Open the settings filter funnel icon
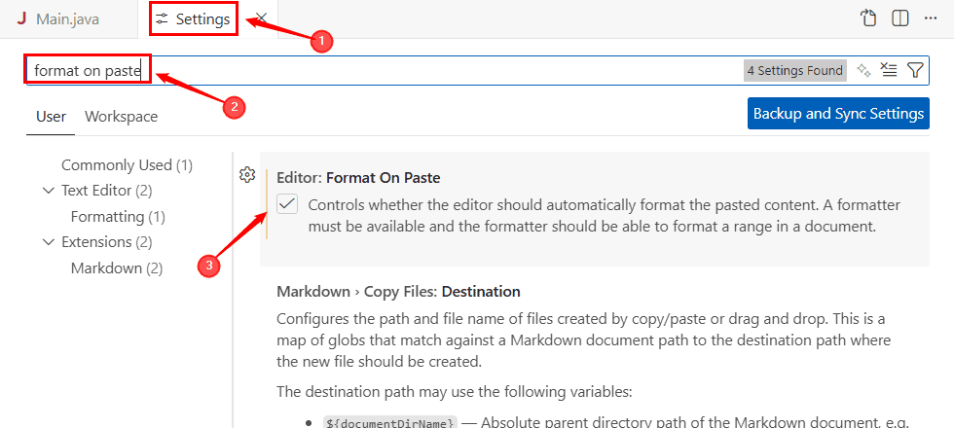This screenshot has width=954, height=428. point(915,70)
